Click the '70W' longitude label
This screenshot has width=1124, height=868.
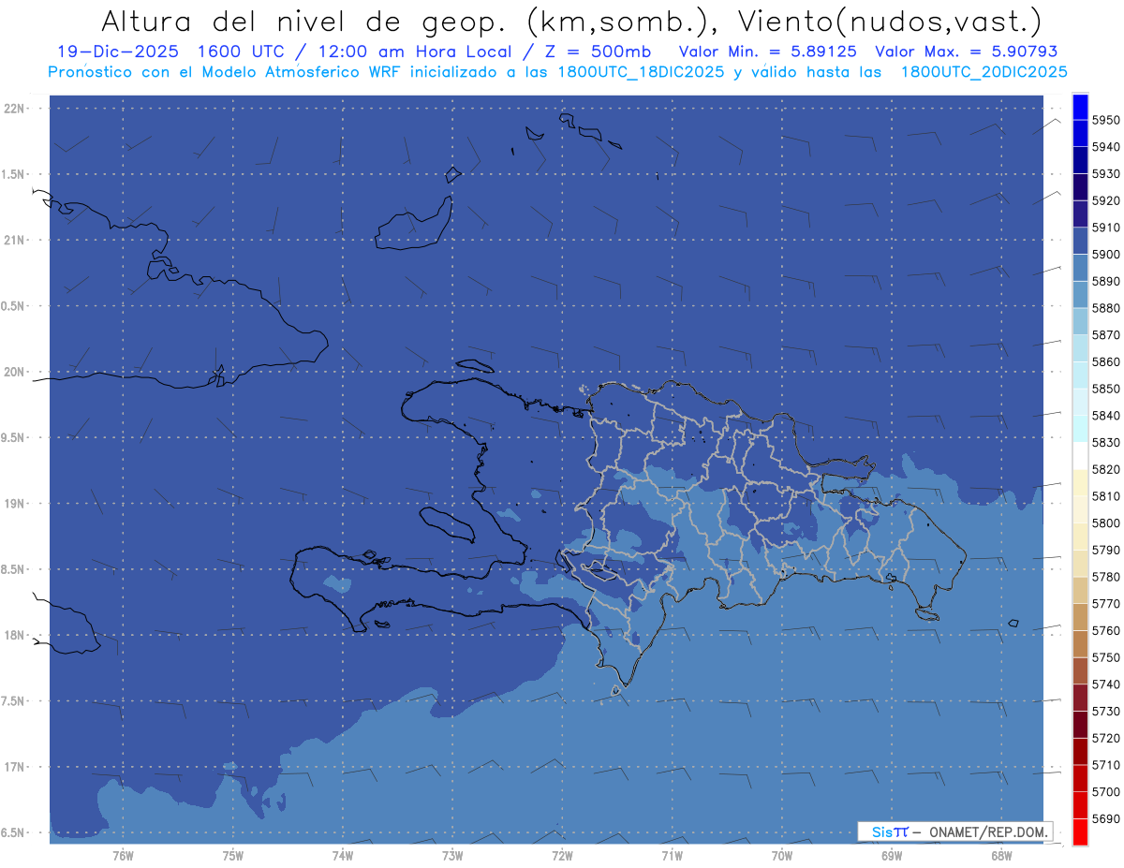click(782, 855)
